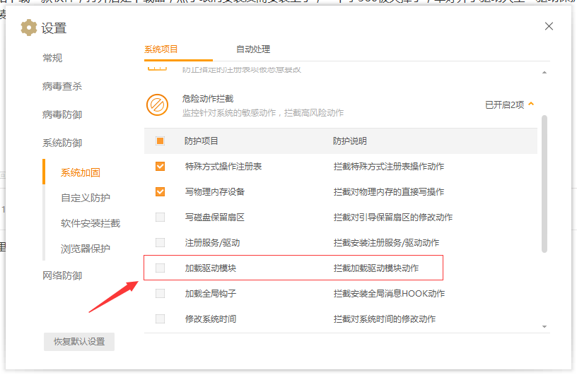577x375 pixels.
Task: Enable 加载驱动模块 checkbox
Action: point(160,268)
